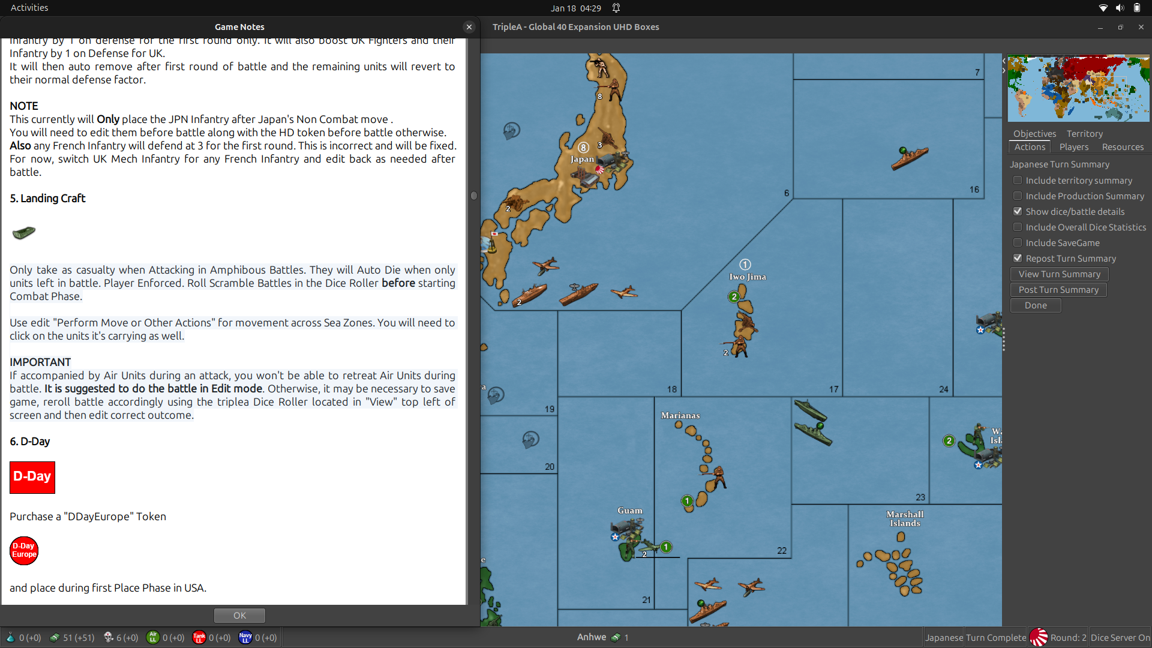The width and height of the screenshot is (1152, 648).
Task: Click the D-Day Europe red token image
Action: click(24, 550)
